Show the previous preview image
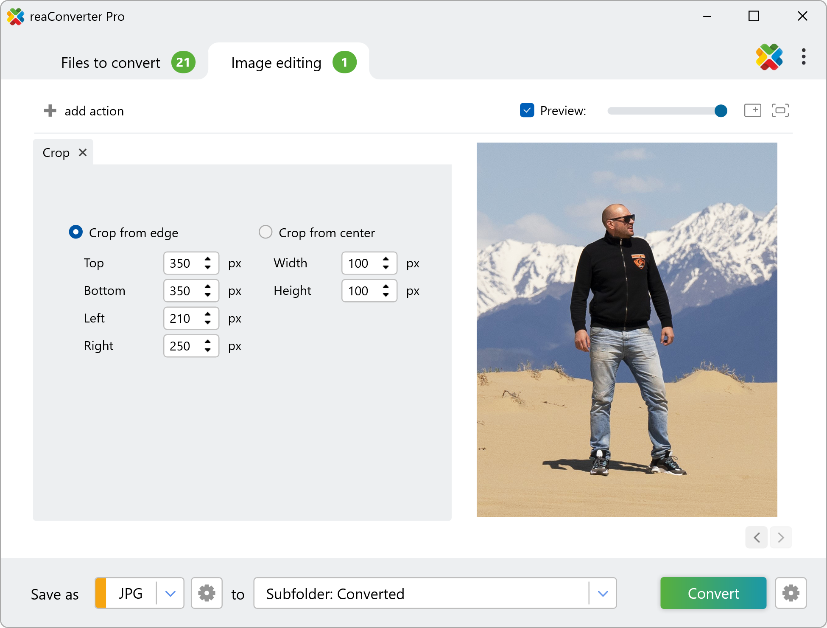The height and width of the screenshot is (628, 827). (x=757, y=538)
